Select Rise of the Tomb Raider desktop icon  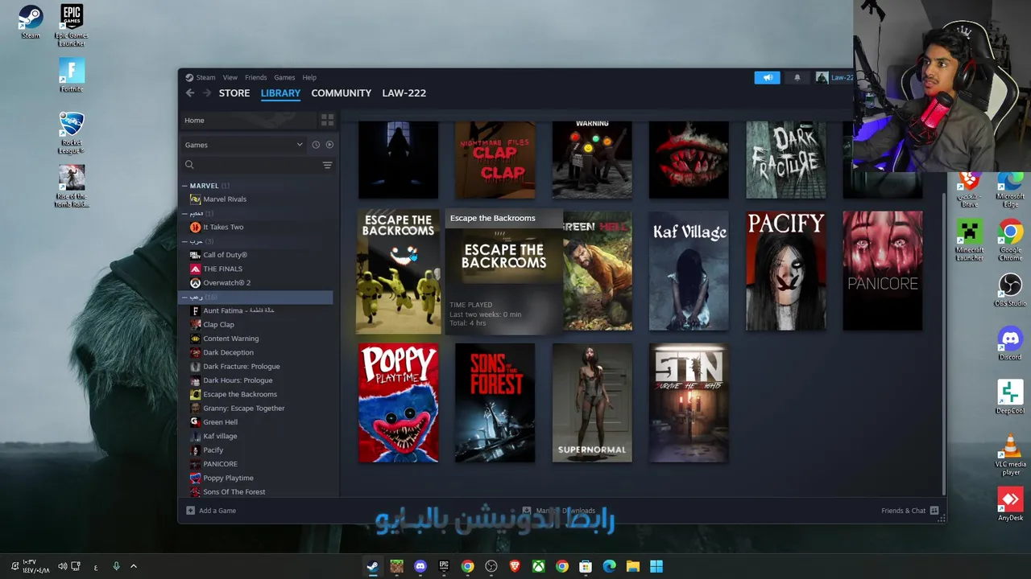pyautogui.click(x=72, y=186)
